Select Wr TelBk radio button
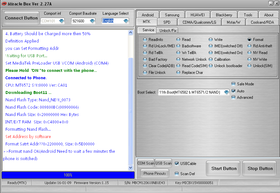 186,53
